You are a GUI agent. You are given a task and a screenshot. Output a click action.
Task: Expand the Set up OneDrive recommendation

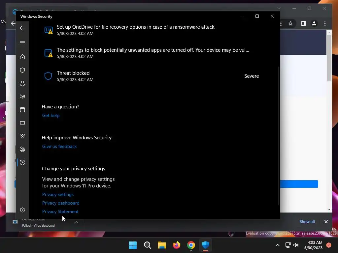click(x=151, y=30)
